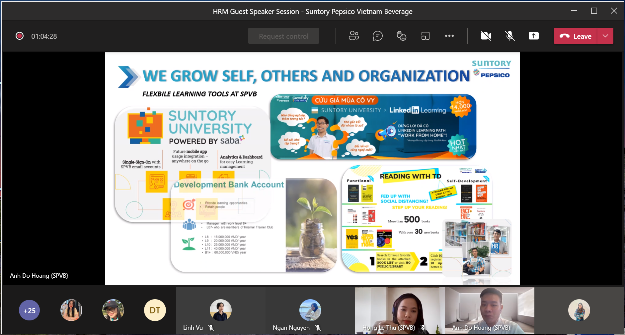Click FED UP WITH SOCIAL DISTANCING? text

coord(404,199)
